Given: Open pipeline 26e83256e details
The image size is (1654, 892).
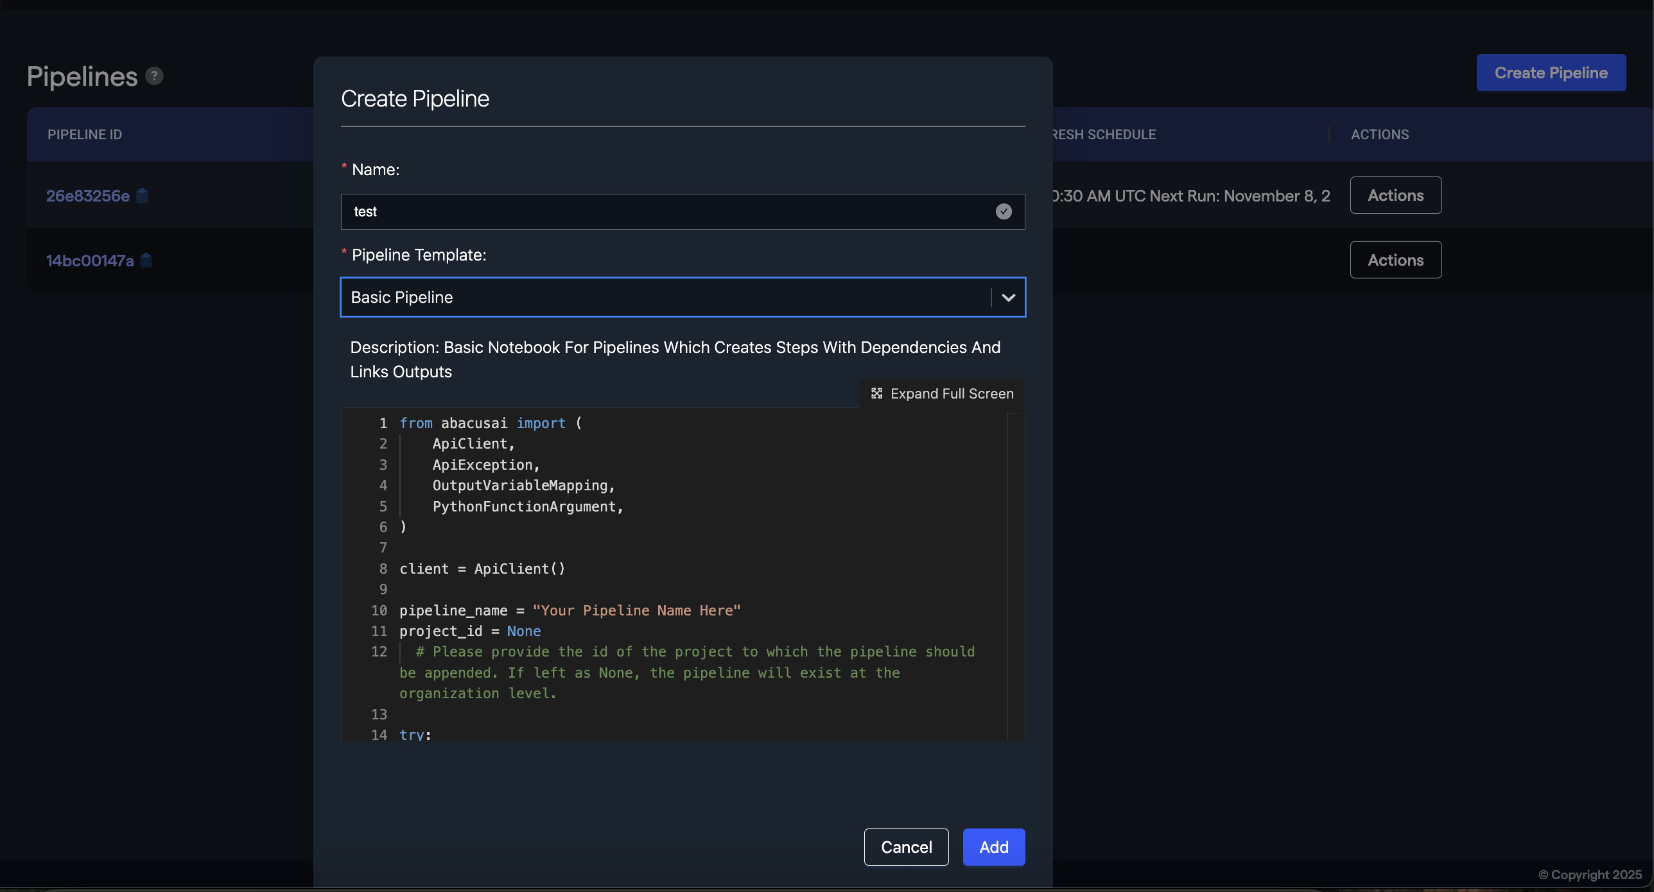Looking at the screenshot, I should coord(88,196).
